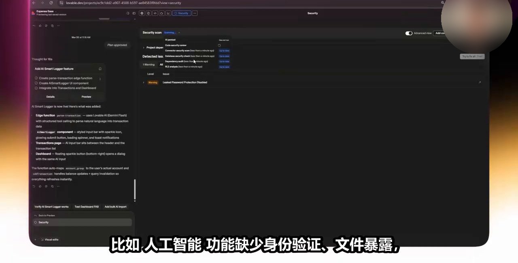Image resolution: width=518 pixels, height=263 pixels.
Task: Click the Warning badge on the issue row
Action: 153,83
